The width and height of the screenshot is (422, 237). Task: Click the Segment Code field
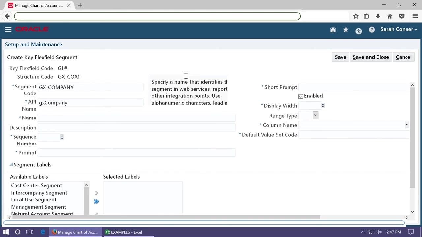[x=90, y=87]
